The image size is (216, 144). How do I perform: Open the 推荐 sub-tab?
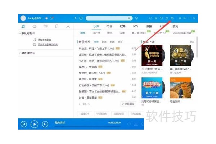point(83,33)
